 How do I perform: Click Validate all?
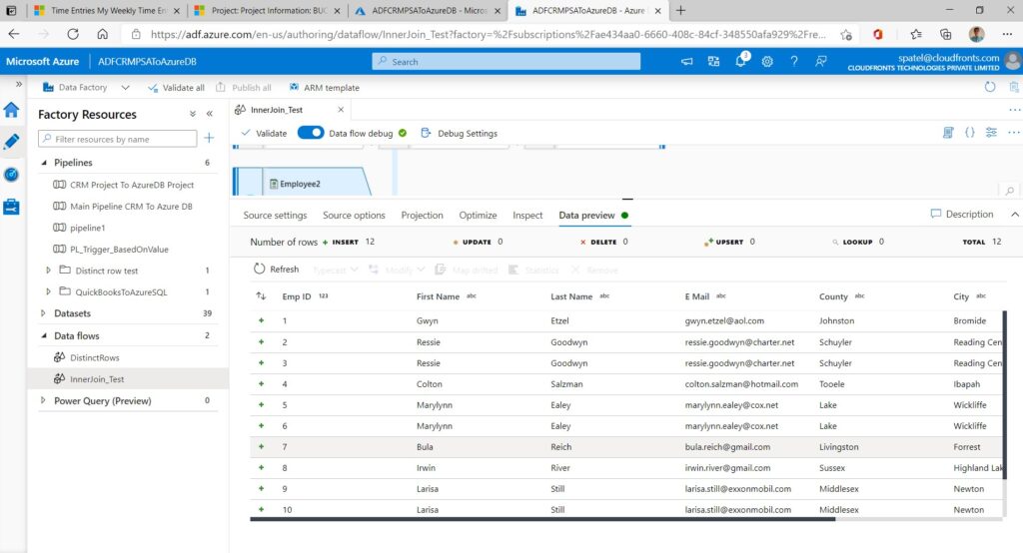tap(176, 88)
